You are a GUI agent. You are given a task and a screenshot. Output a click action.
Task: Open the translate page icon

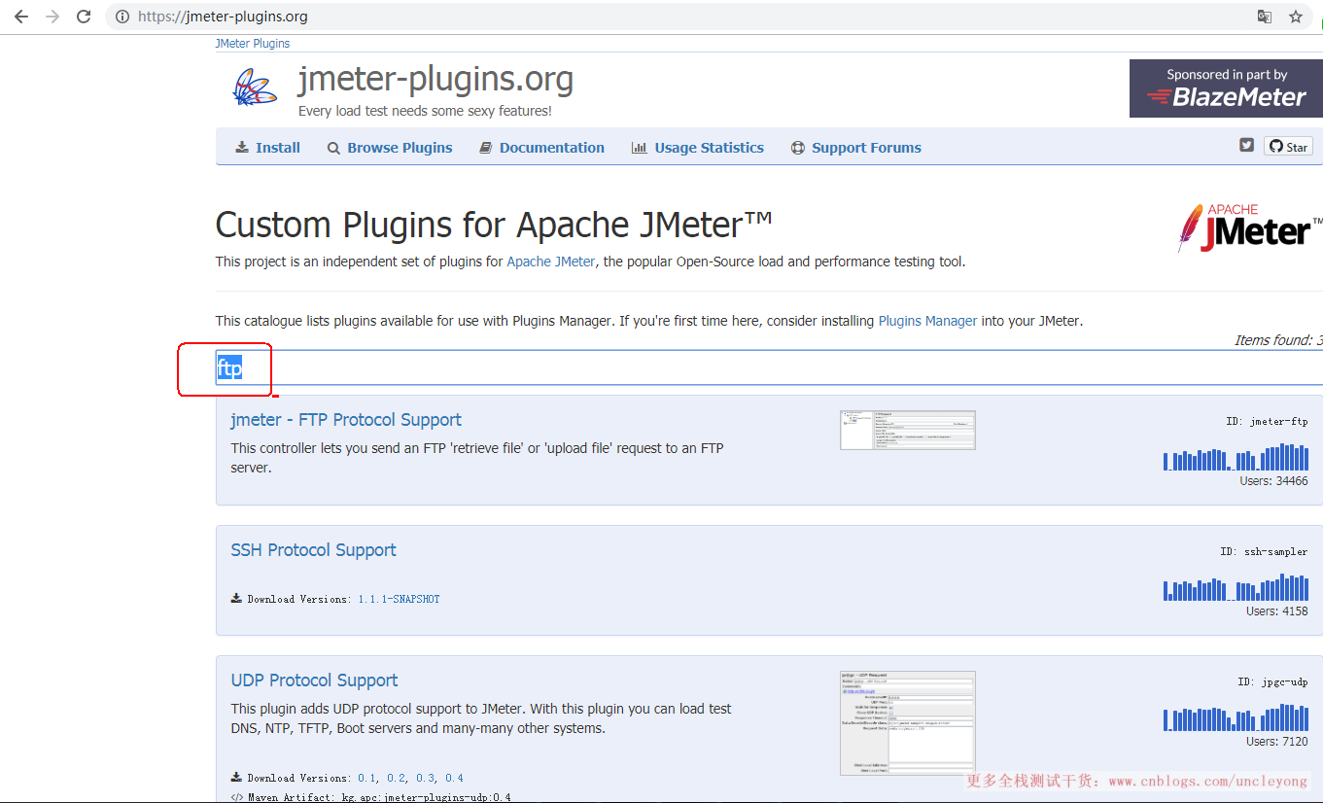1265,17
